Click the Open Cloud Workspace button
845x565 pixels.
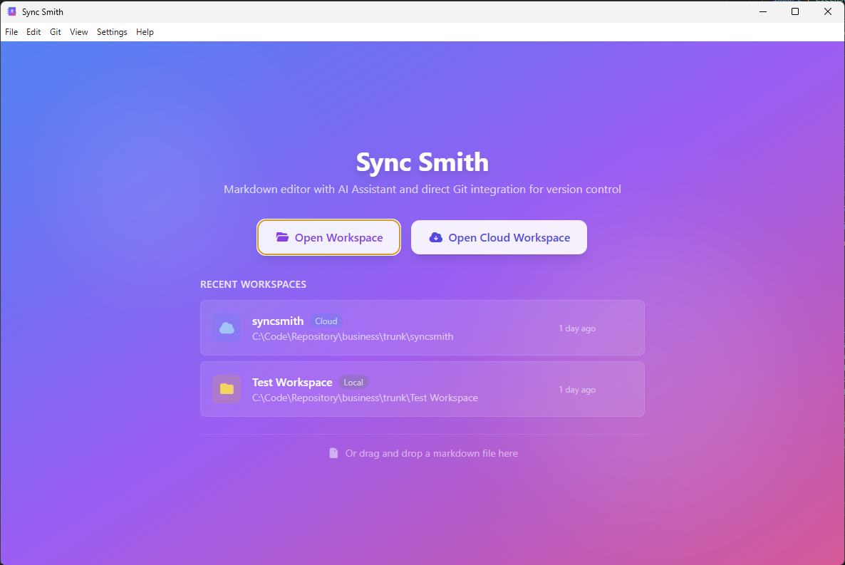pos(499,237)
